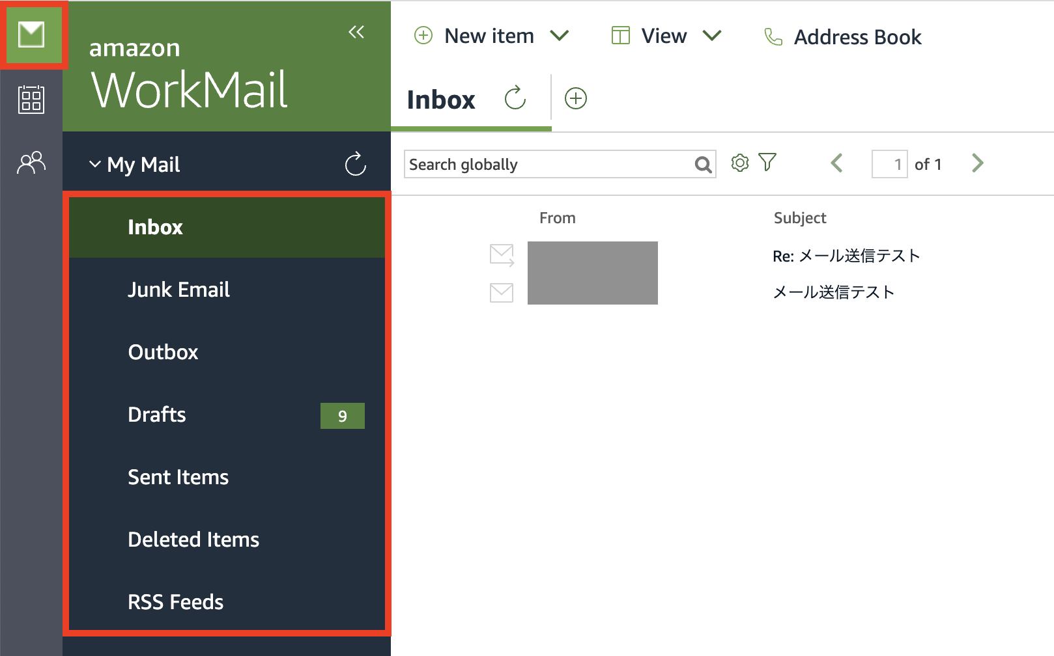Expand the New item dropdown
The image size is (1054, 656).
(560, 36)
